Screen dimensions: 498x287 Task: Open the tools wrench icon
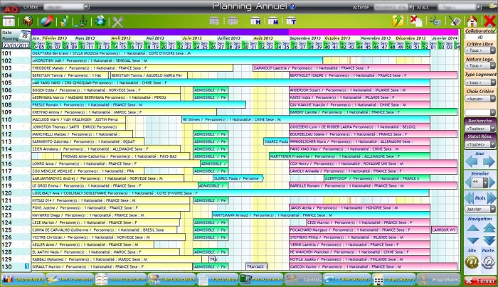118,21
